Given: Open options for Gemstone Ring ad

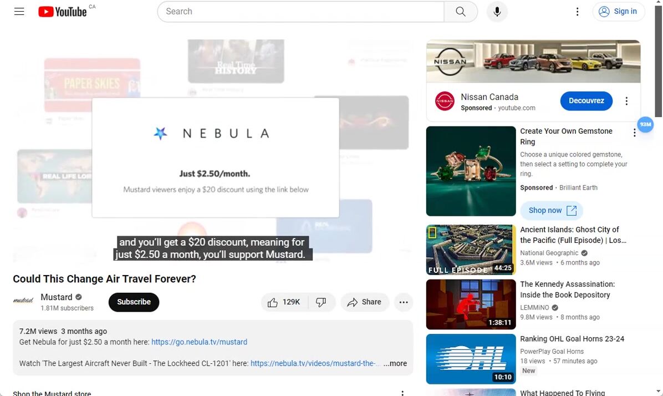Looking at the screenshot, I should click(634, 133).
